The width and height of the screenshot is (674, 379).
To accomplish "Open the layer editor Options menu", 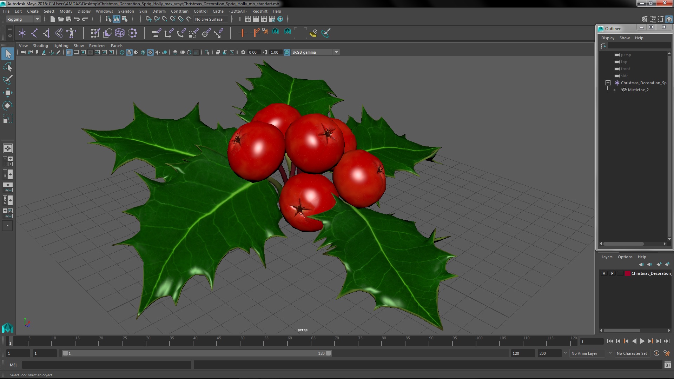I will point(625,257).
